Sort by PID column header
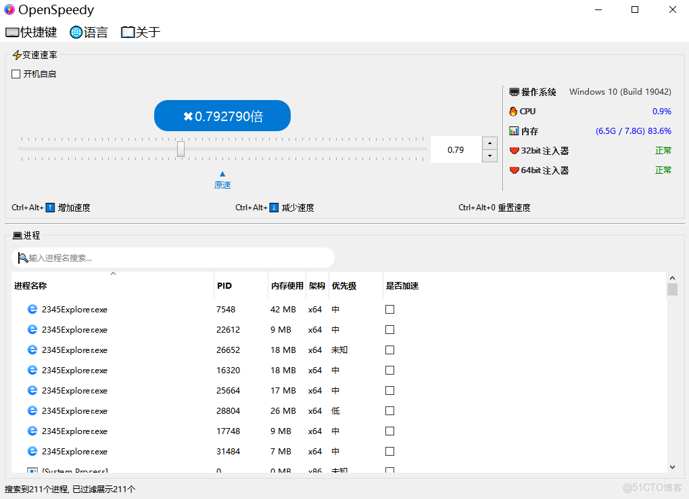Image resolution: width=689 pixels, height=499 pixels. (x=241, y=285)
